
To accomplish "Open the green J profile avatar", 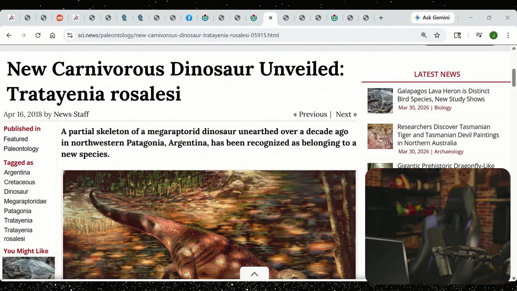I will point(493,35).
